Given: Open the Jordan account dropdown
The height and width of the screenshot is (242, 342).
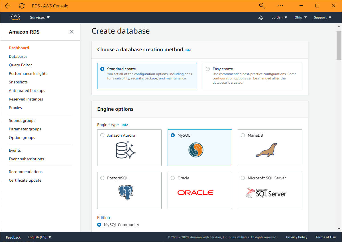Looking at the screenshot, I should tap(280, 17).
